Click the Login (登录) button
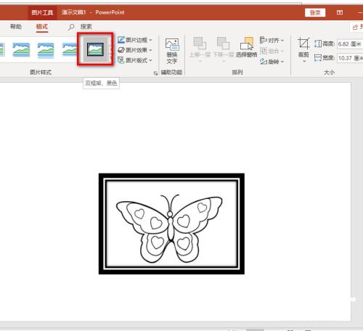The width and height of the screenshot is (363, 331). click(x=315, y=12)
